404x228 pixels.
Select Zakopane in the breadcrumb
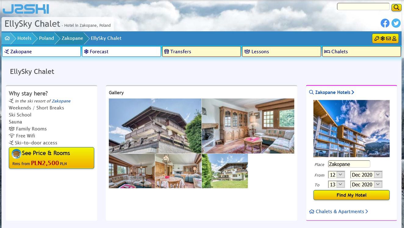coord(72,38)
